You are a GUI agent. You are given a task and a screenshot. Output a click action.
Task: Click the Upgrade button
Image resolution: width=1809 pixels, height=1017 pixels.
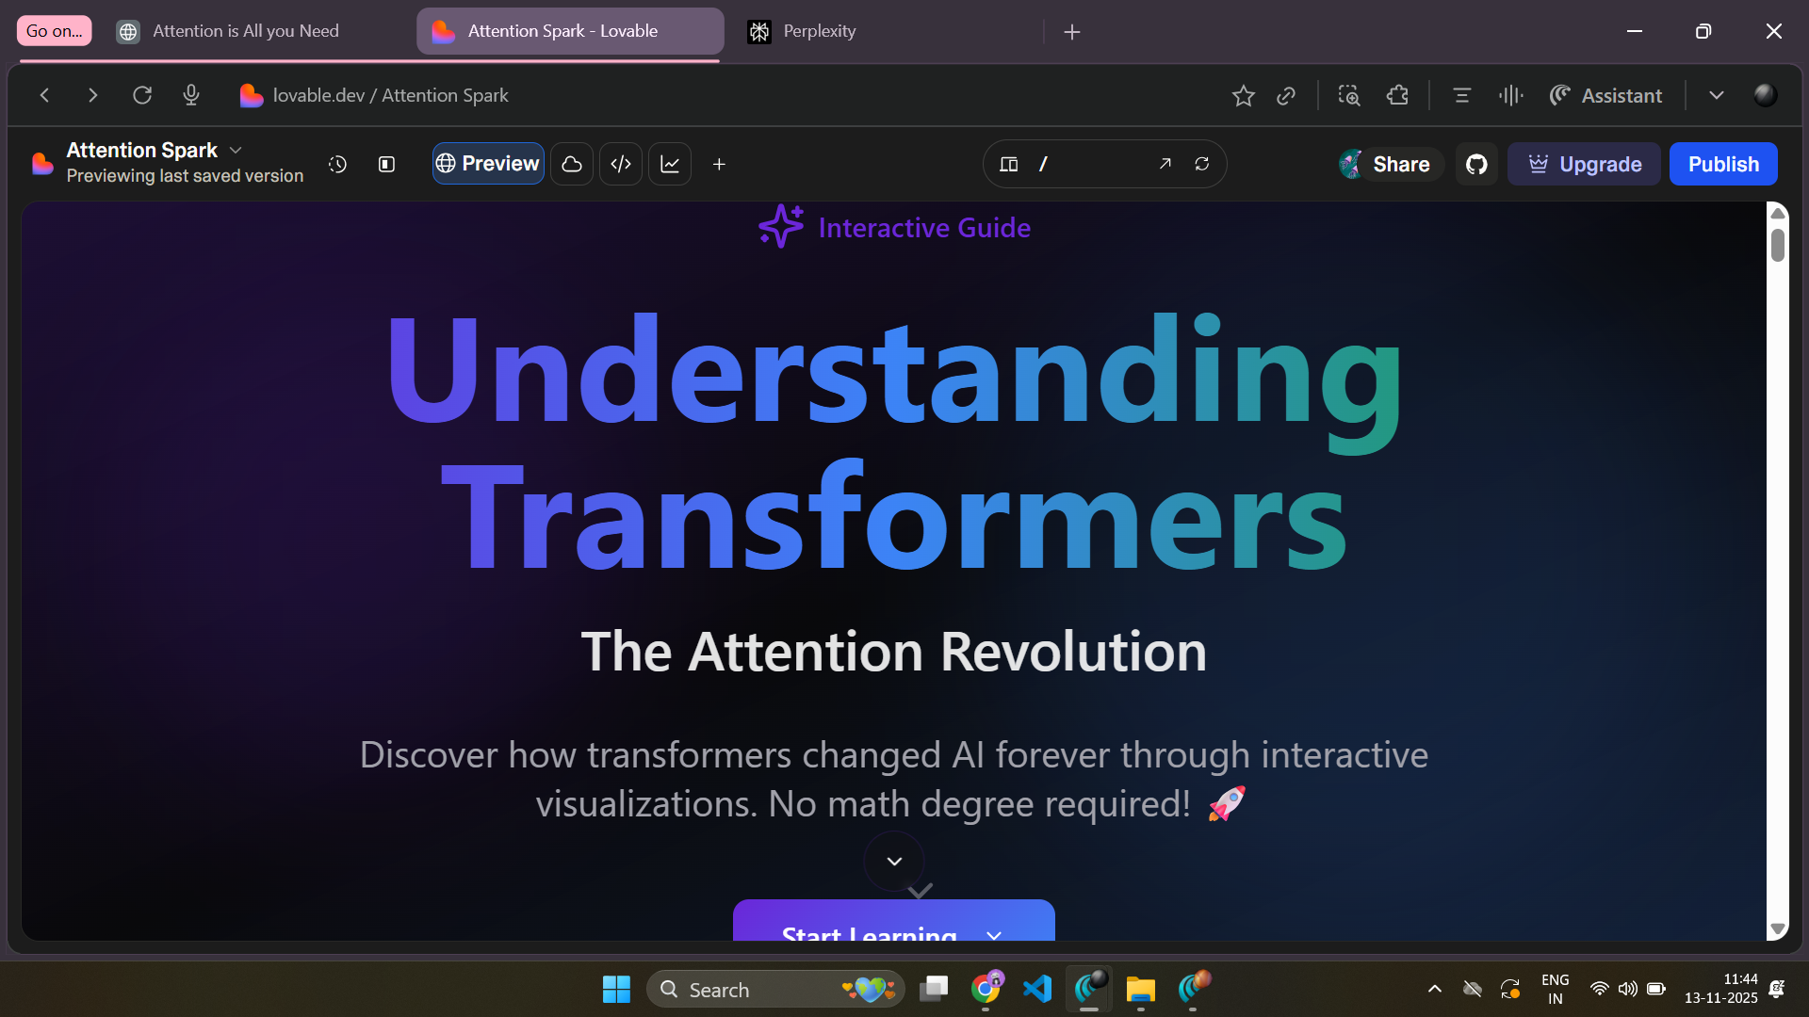point(1584,164)
